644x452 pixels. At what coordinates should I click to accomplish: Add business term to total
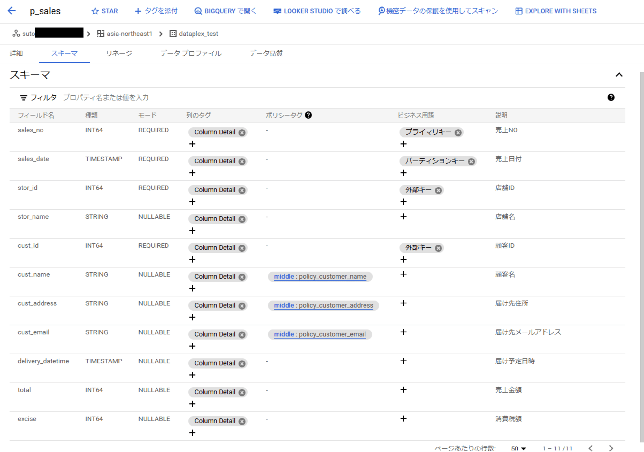(403, 390)
